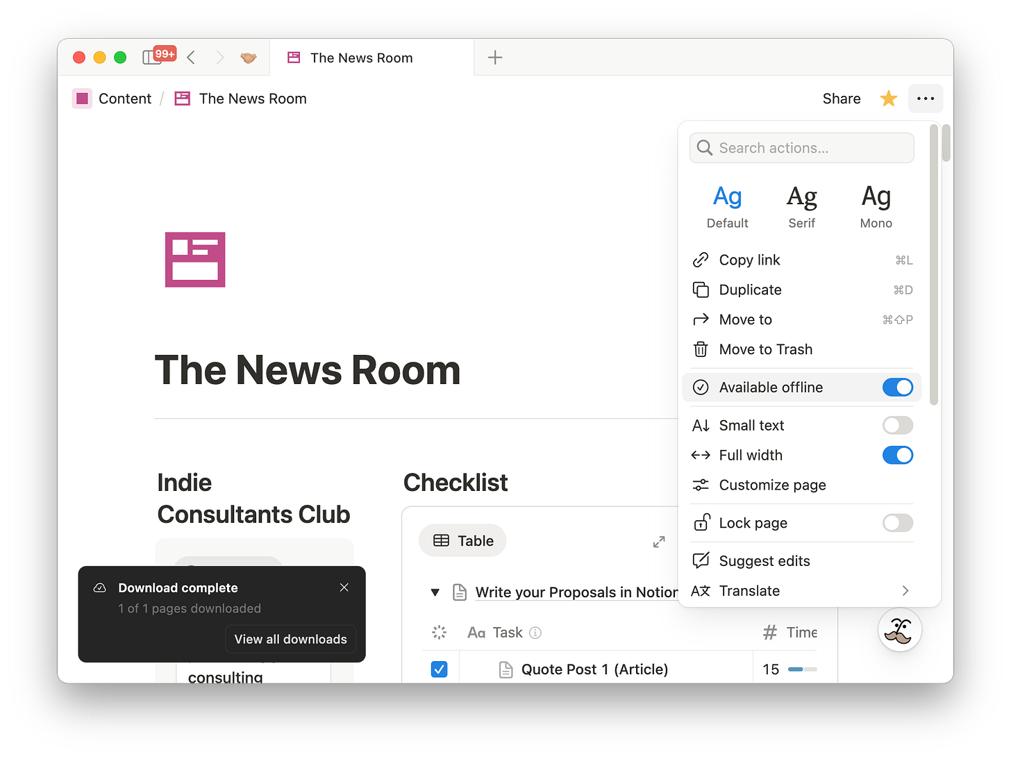Click the duplicate icon beside Duplicate
The image size is (1011, 759).
tap(701, 290)
